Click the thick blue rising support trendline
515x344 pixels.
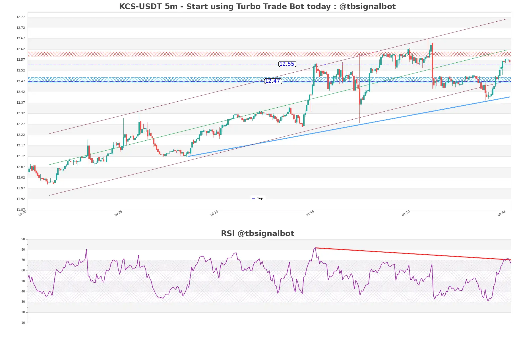349,127
